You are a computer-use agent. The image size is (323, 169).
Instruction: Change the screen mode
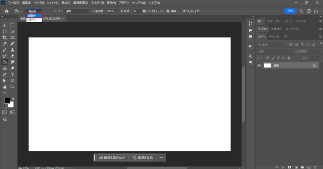pos(12,113)
